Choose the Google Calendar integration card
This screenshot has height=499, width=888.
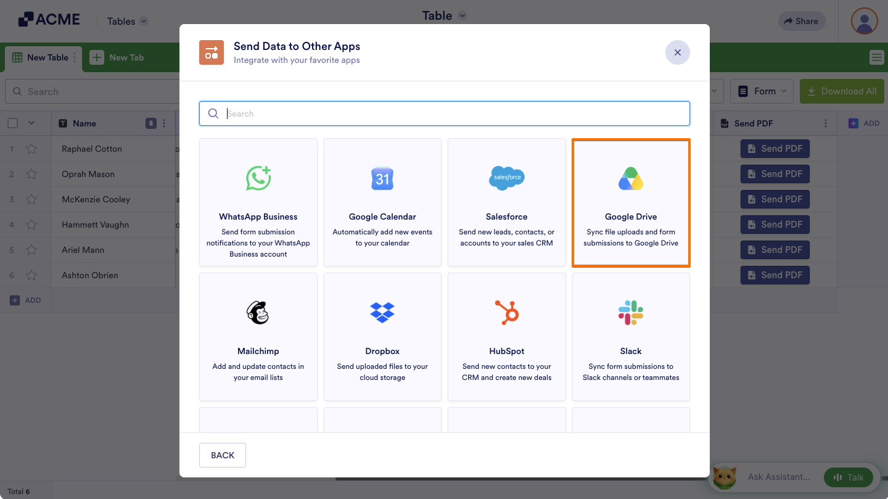(x=382, y=202)
